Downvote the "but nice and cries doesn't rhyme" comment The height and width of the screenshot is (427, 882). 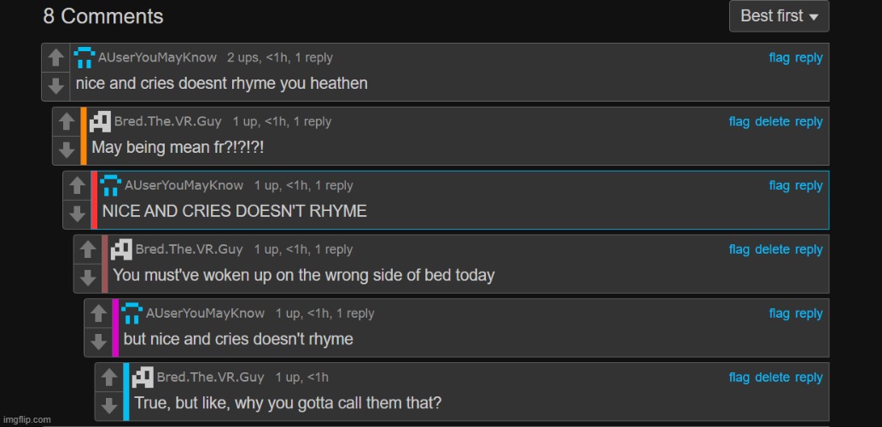pos(98,342)
